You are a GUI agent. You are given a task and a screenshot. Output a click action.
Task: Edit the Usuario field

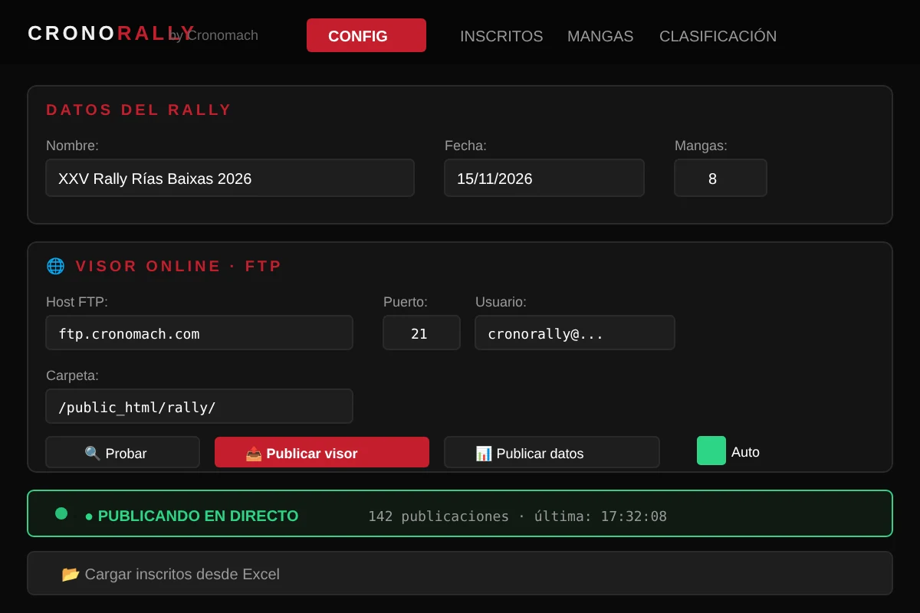pyautogui.click(x=575, y=333)
